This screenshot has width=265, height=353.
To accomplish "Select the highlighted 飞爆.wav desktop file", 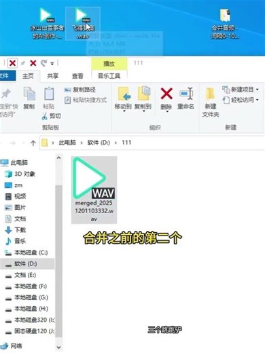I will [83, 23].
